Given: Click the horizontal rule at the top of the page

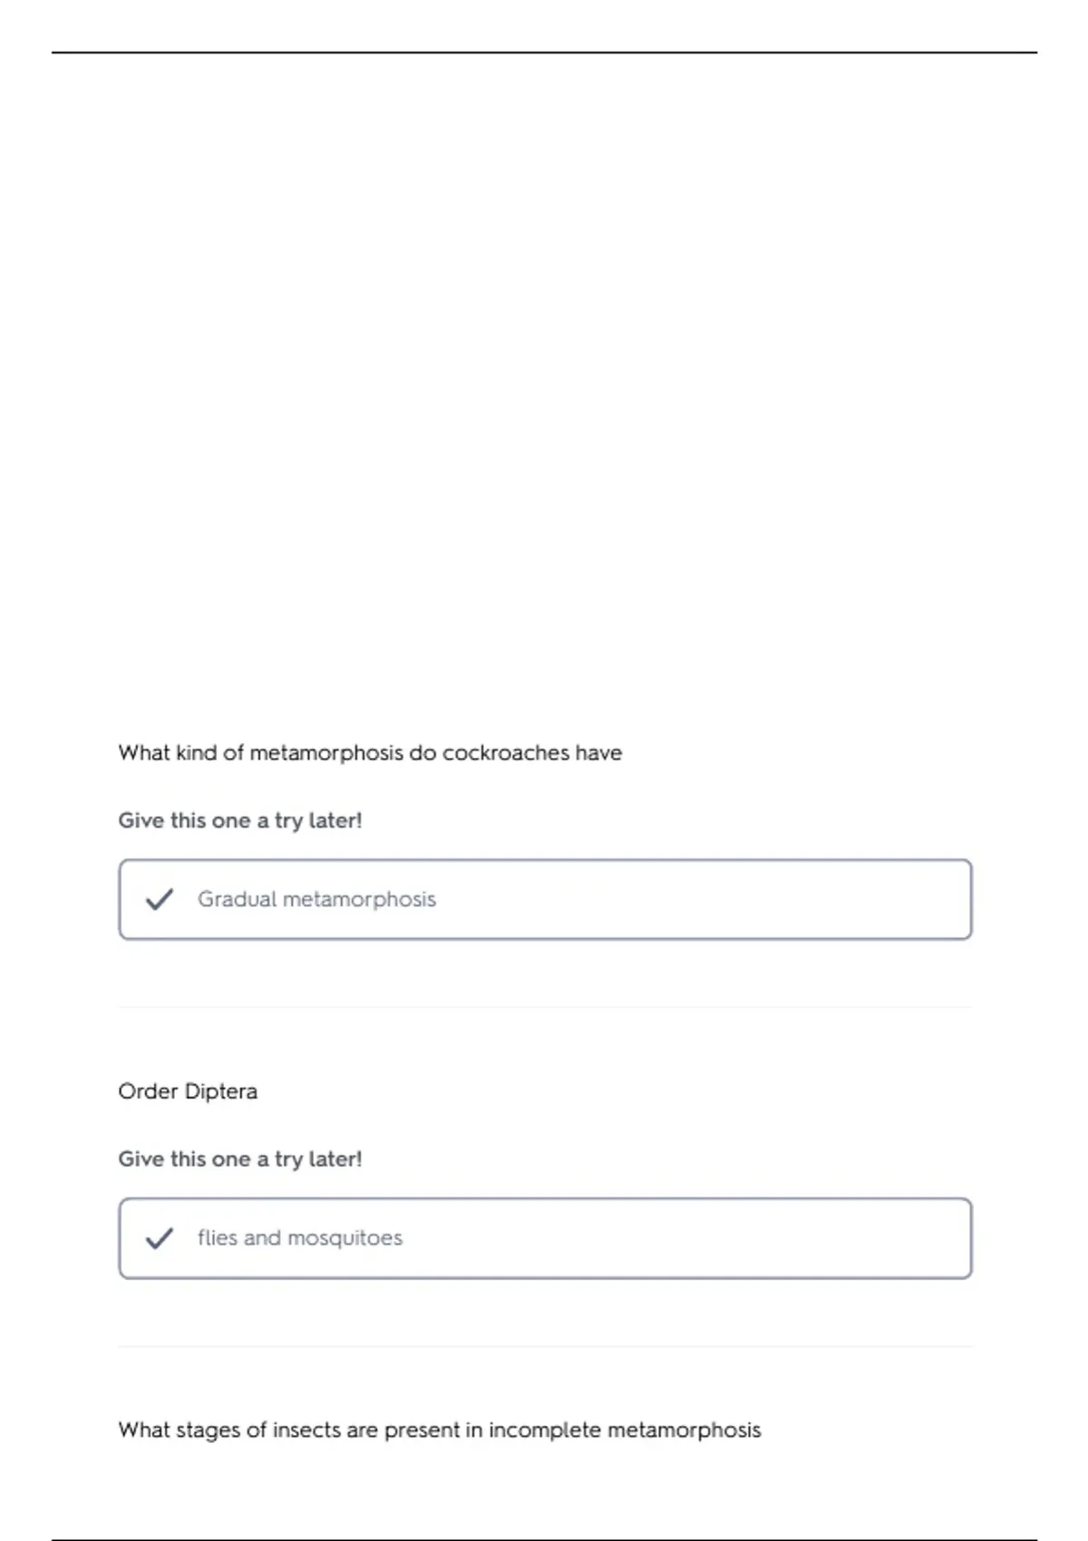Looking at the screenshot, I should pyautogui.click(x=545, y=53).
